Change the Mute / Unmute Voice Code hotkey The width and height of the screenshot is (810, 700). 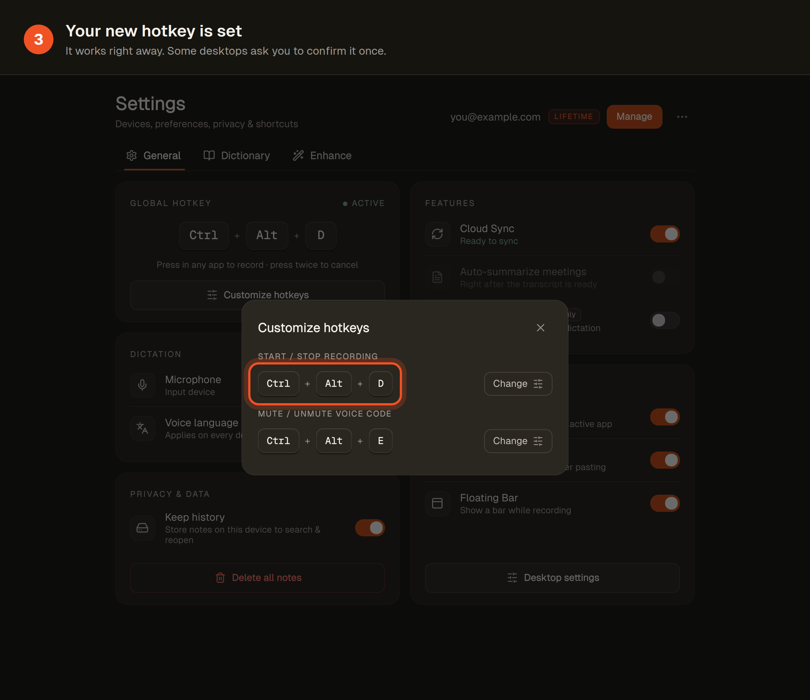coord(518,441)
